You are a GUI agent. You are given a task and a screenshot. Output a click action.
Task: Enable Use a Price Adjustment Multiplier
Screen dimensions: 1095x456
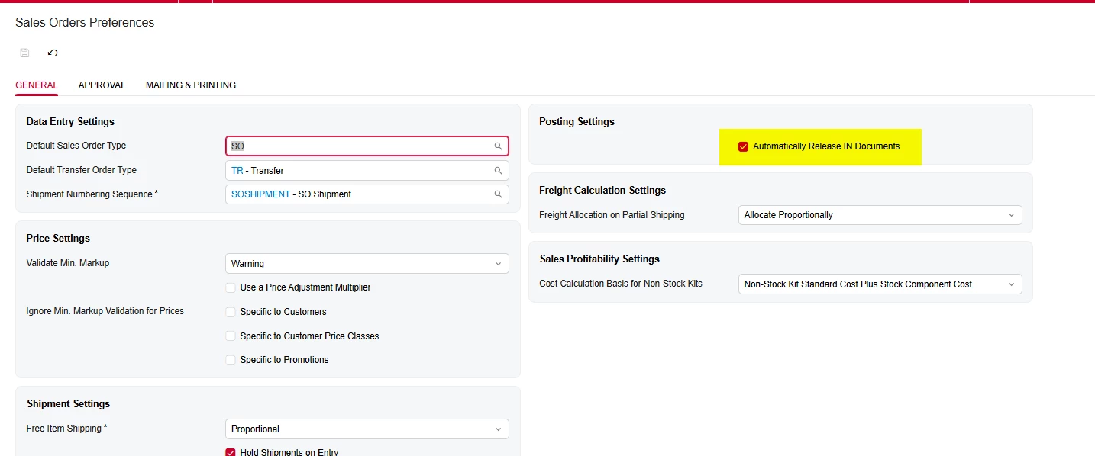point(231,287)
